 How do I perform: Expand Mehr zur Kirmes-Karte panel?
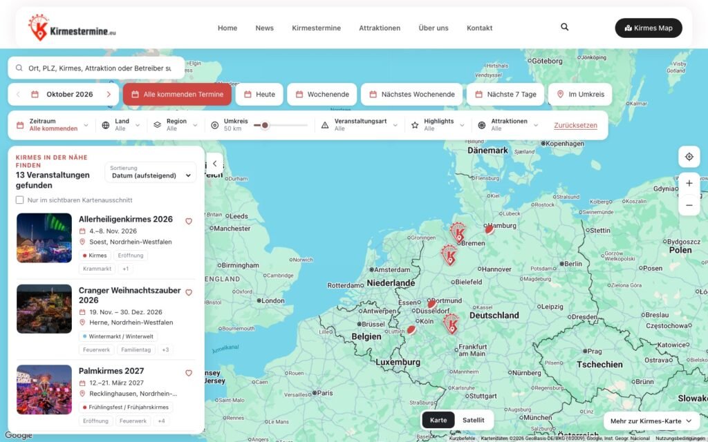tap(651, 421)
